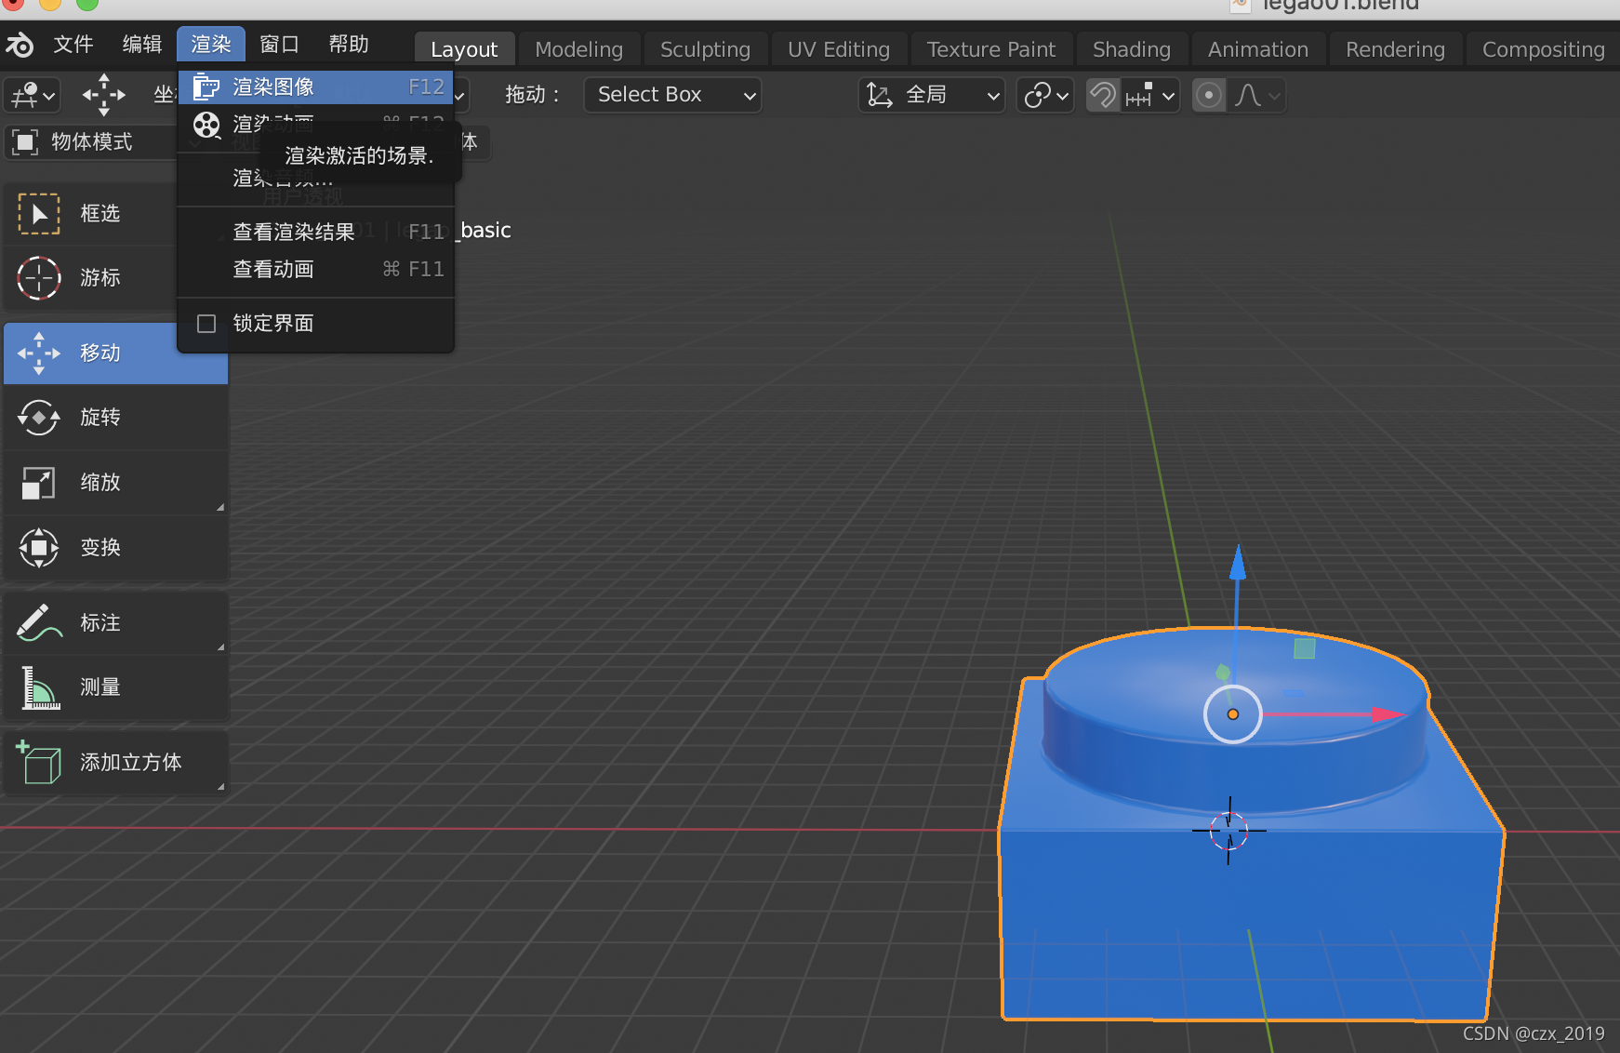Choose 渲染图像 from the render menu
This screenshot has height=1053, width=1620.
pos(316,87)
